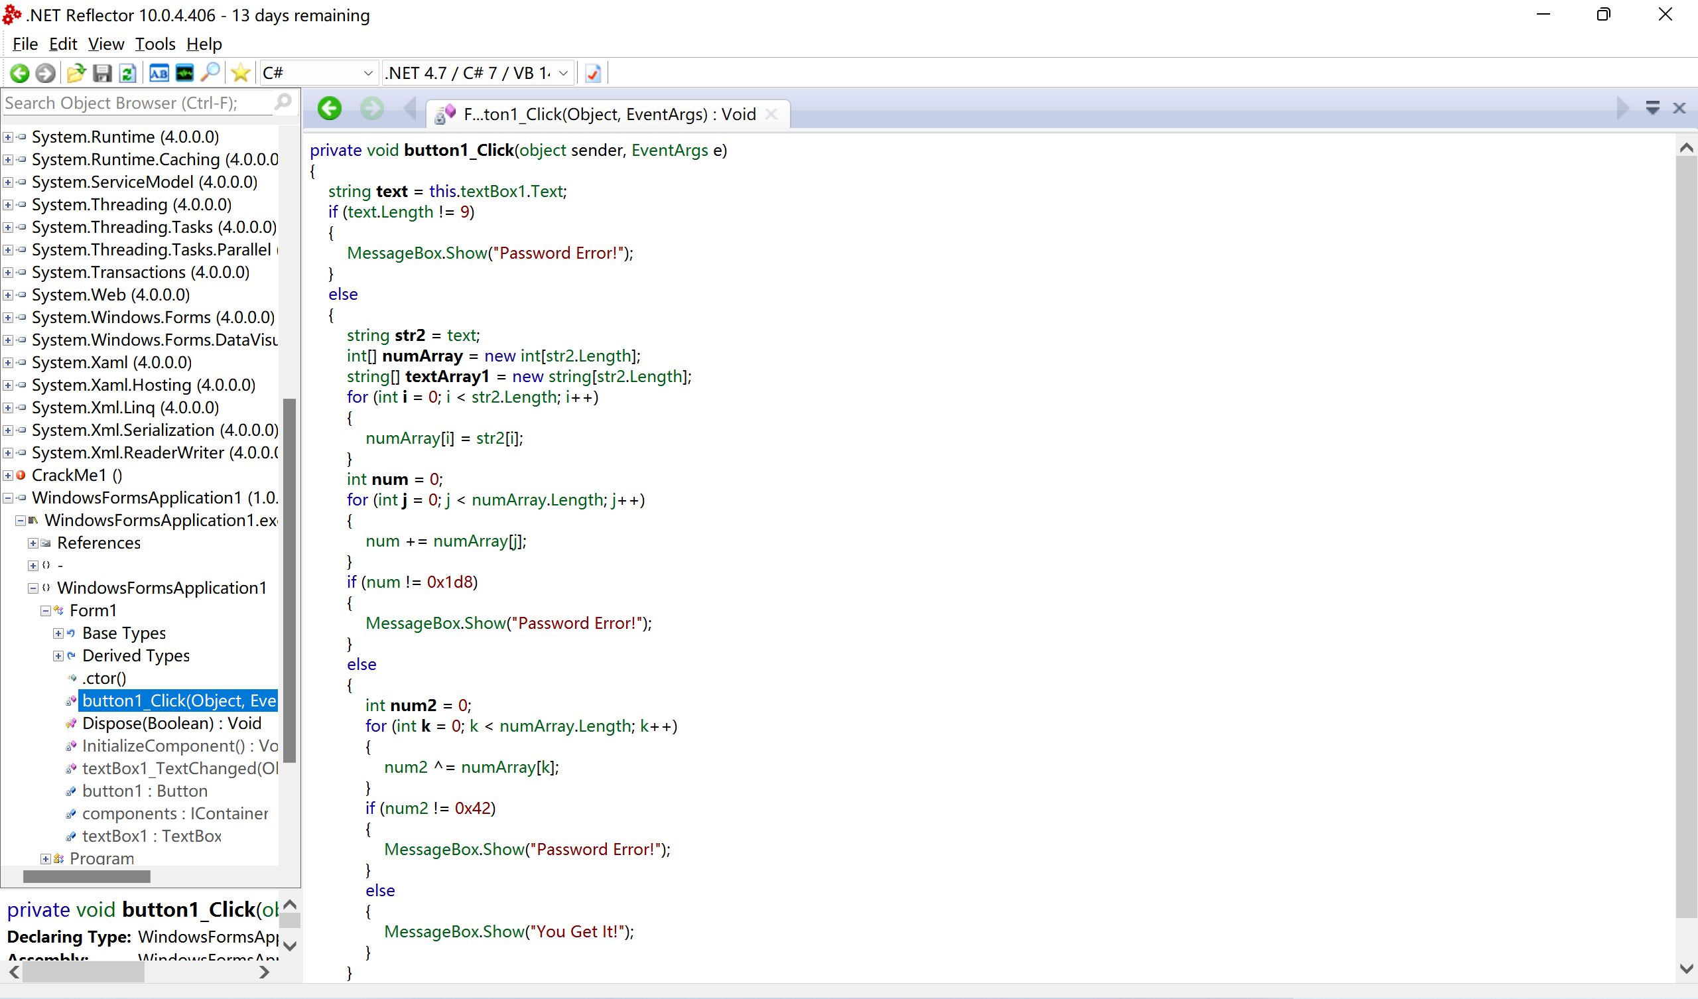Expand the System.Threading (4.0.0.0) node
Screen dimensions: 1698x999
(x=8, y=204)
